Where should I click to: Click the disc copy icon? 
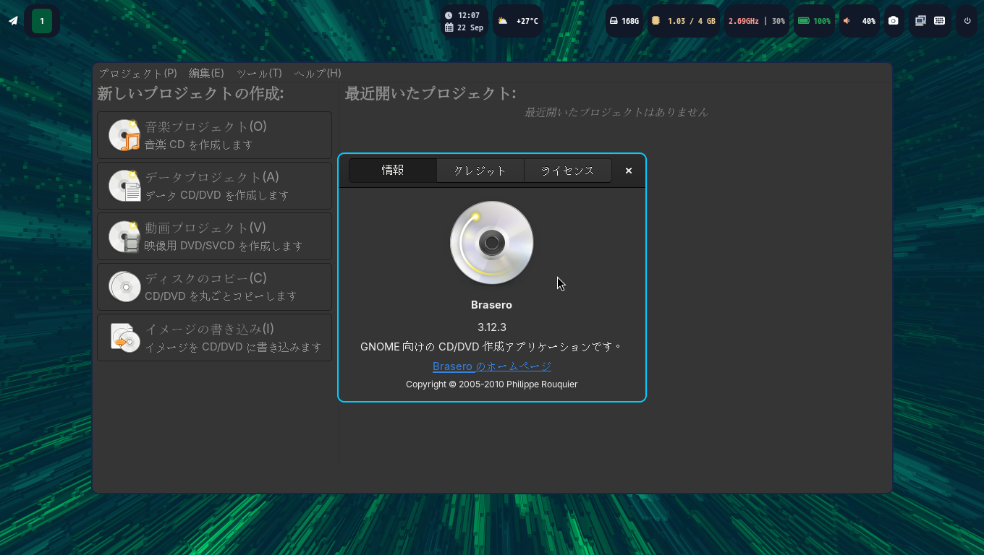(124, 287)
